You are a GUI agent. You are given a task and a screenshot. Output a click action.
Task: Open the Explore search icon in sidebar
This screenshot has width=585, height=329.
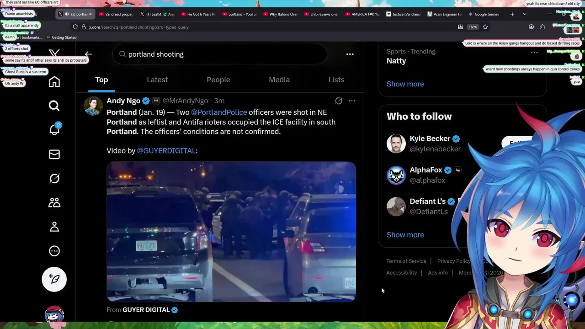[x=54, y=106]
